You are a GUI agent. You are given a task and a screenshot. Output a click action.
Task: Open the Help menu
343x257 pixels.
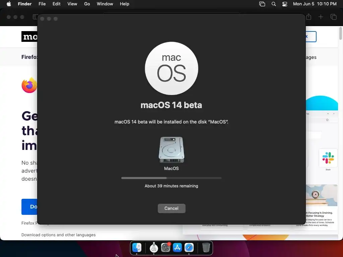125,4
